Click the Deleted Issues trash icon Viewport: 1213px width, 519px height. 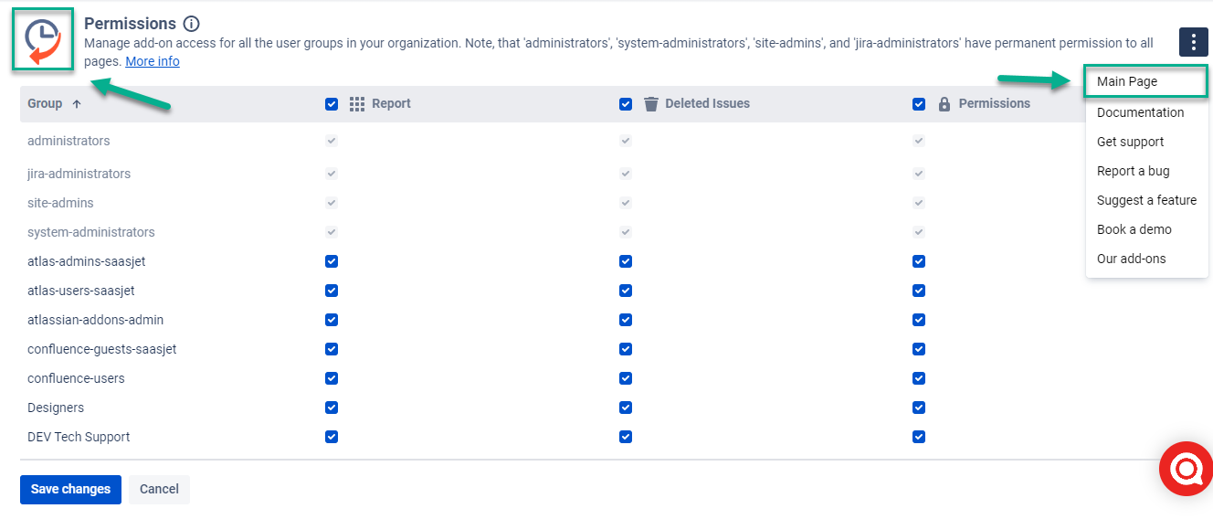click(x=651, y=104)
